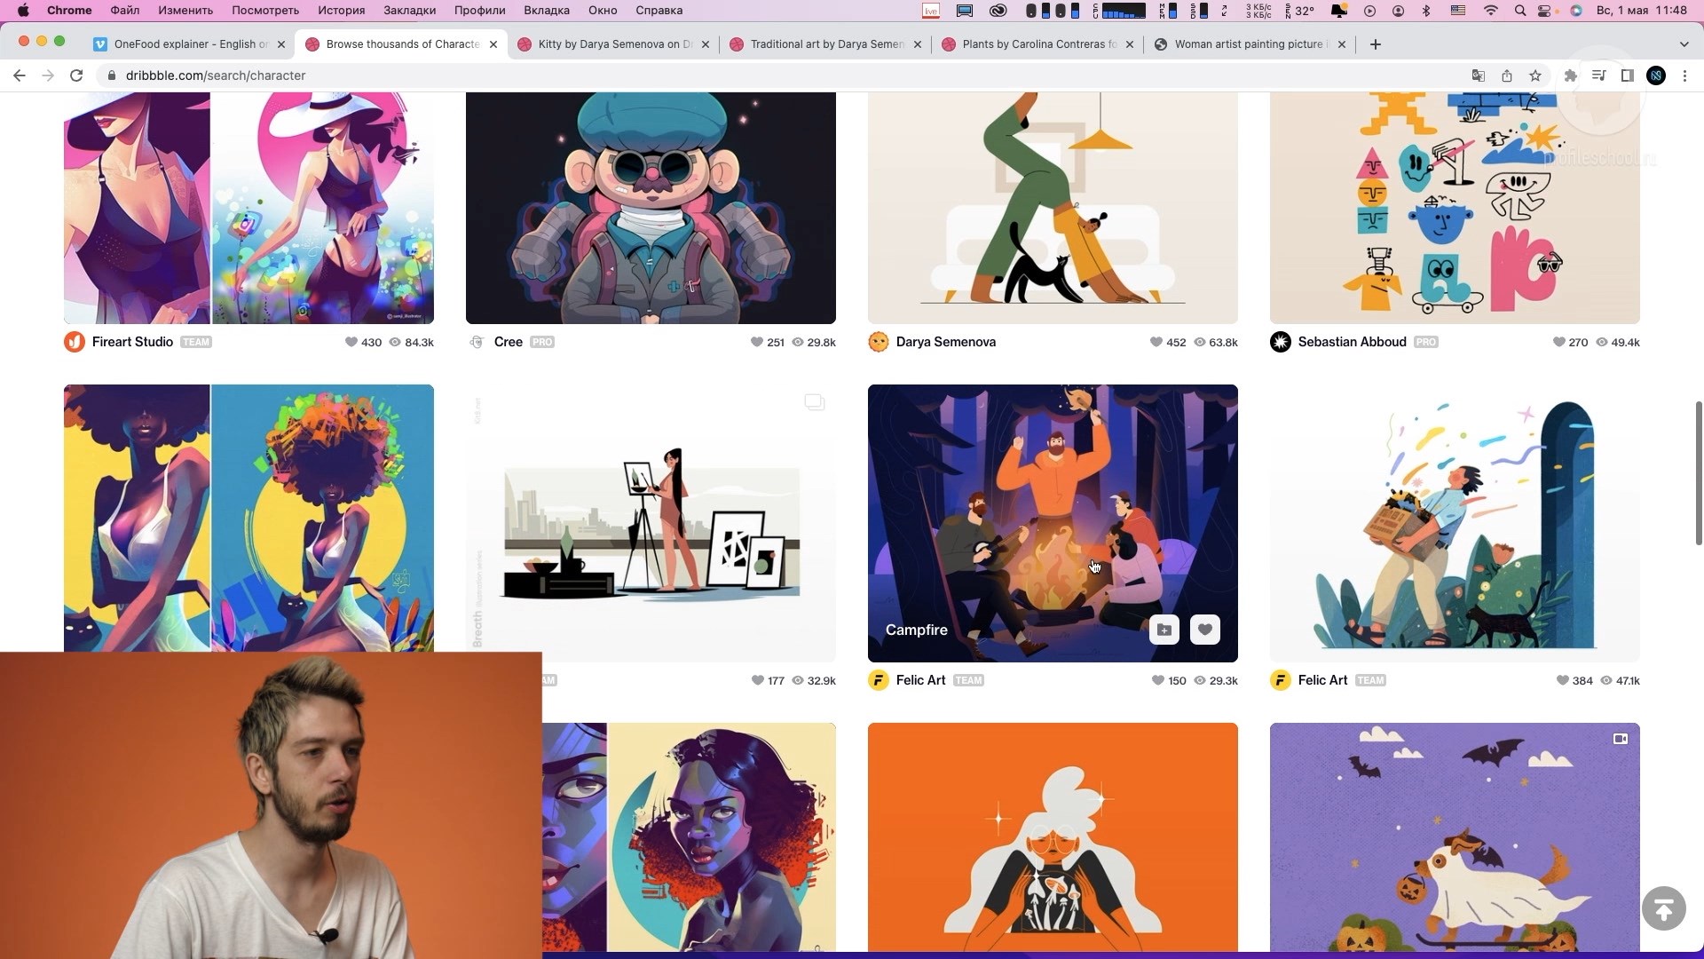Open Chrome extensions puzzle icon
This screenshot has height=959, width=1704.
click(1570, 75)
